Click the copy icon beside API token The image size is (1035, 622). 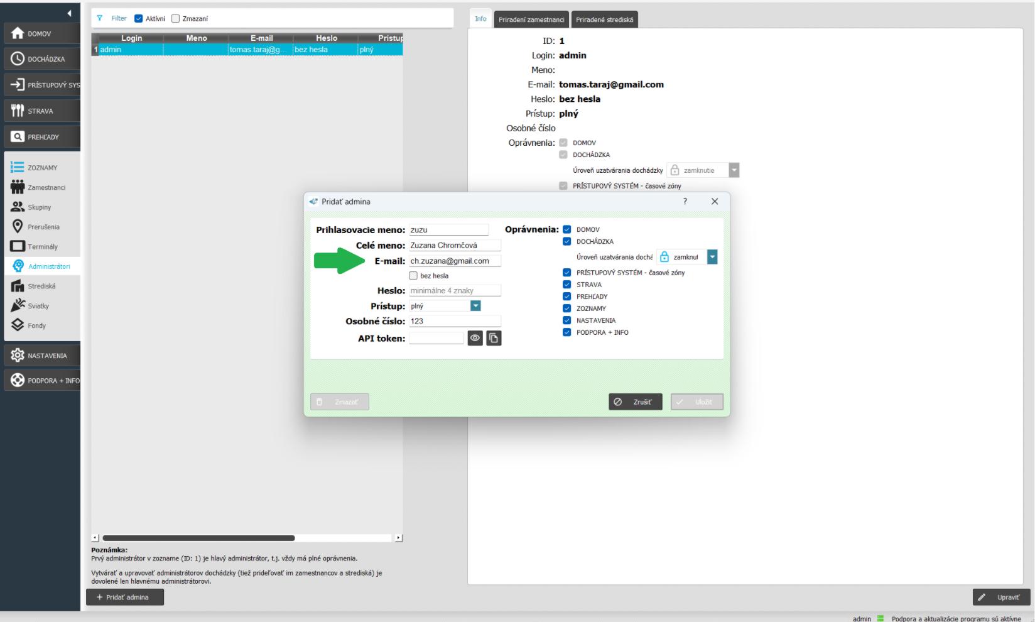[x=494, y=338]
